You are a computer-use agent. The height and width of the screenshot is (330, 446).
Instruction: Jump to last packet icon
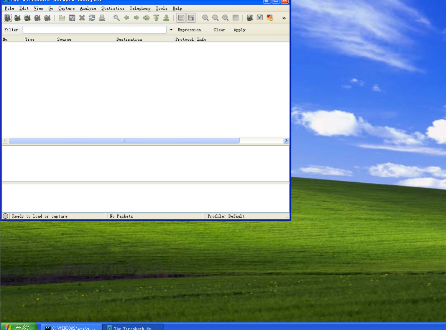(166, 18)
